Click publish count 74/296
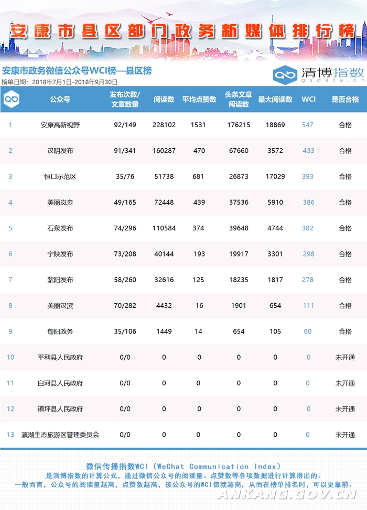The width and height of the screenshot is (367, 510). pyautogui.click(x=125, y=228)
